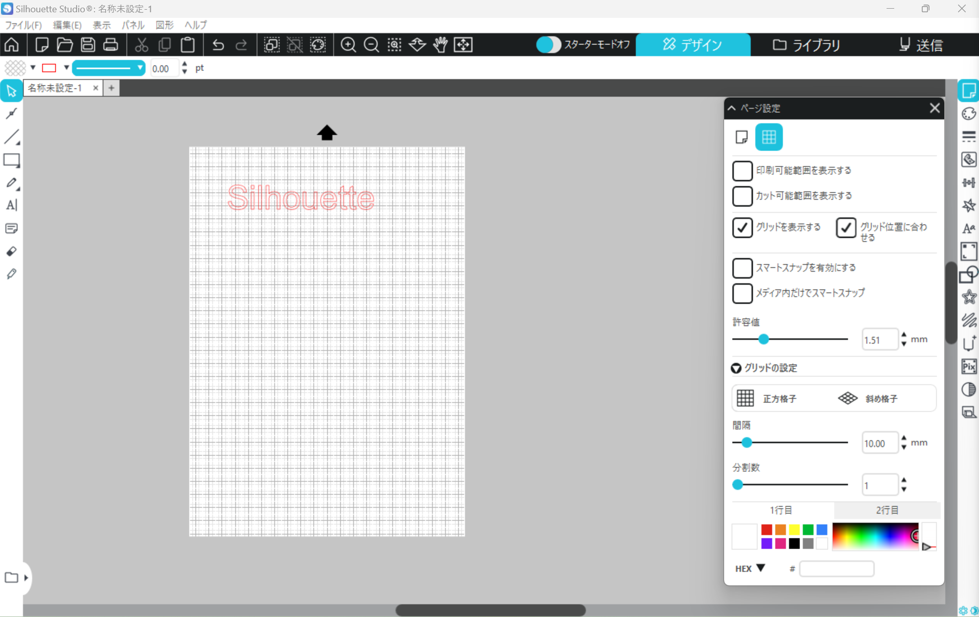Select the pan hand tool
The height and width of the screenshot is (617, 979).
pos(440,45)
